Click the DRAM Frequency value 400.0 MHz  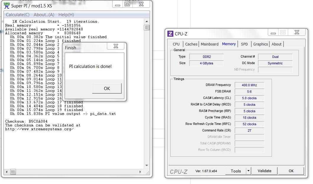[249, 85]
